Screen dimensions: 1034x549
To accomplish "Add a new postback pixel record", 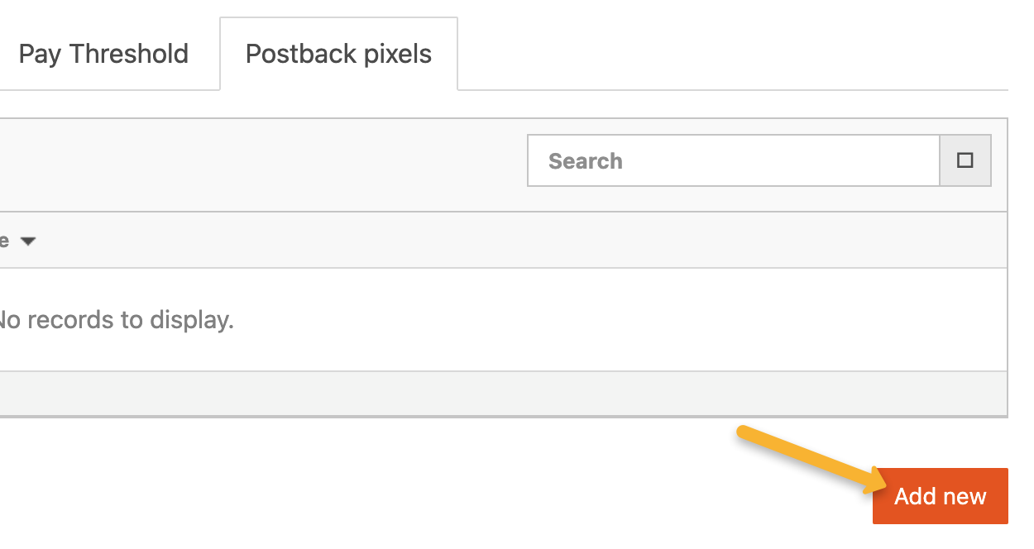I will click(x=940, y=496).
